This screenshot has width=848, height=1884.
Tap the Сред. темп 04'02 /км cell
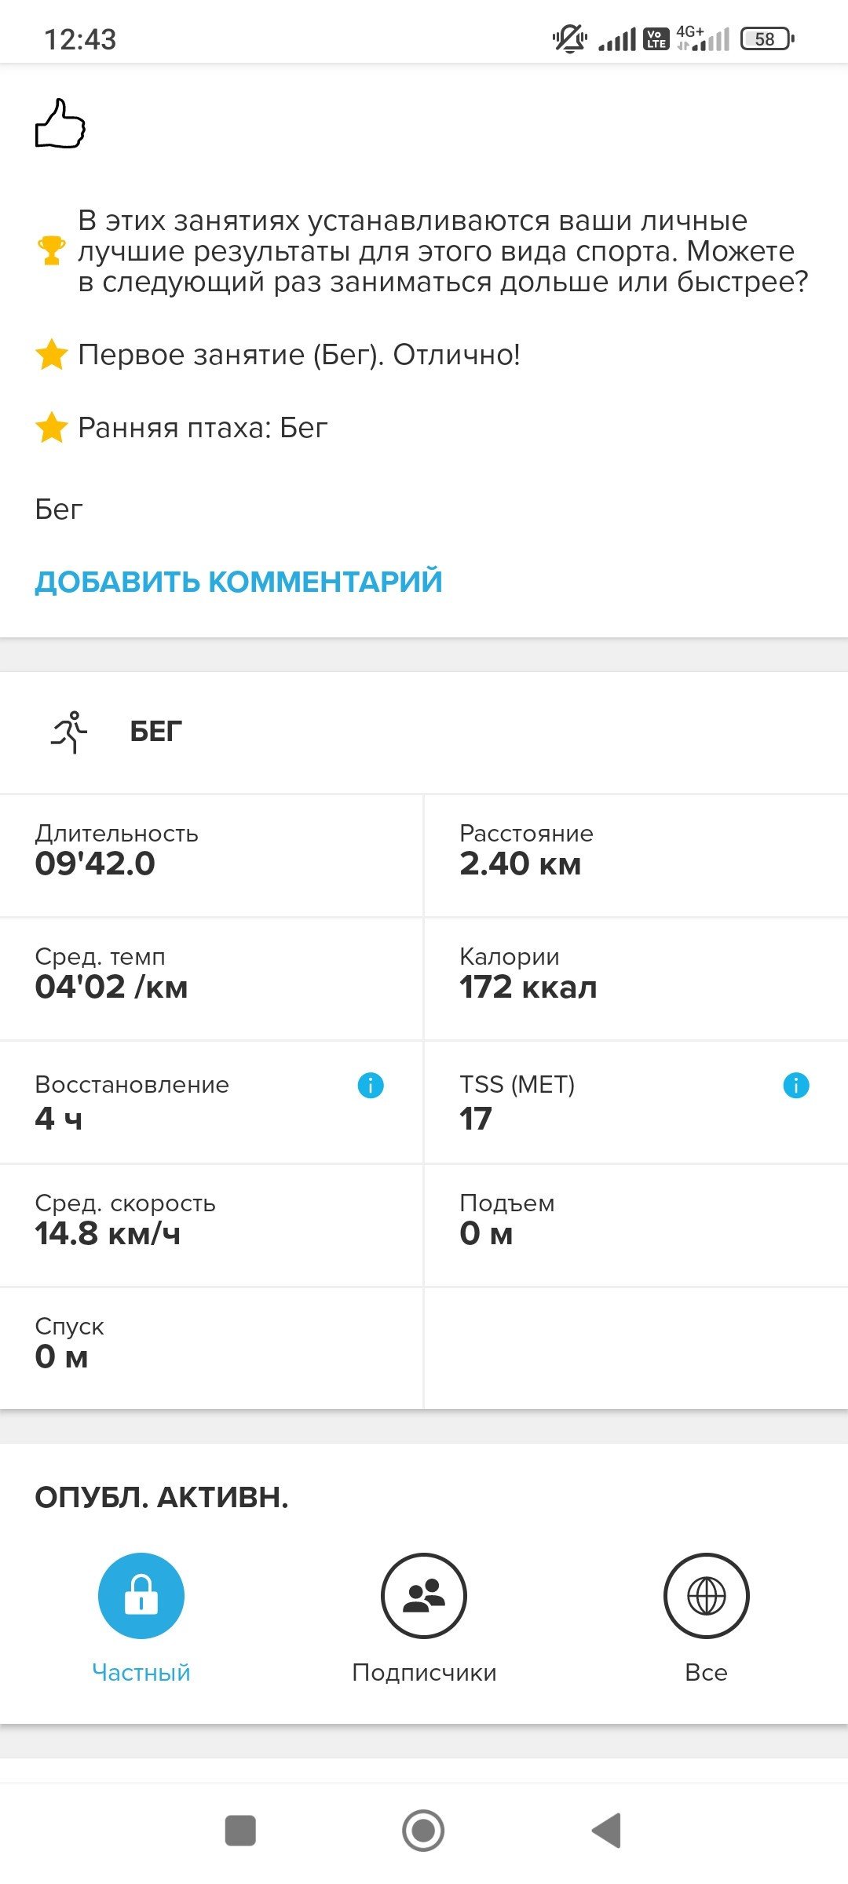(211, 979)
